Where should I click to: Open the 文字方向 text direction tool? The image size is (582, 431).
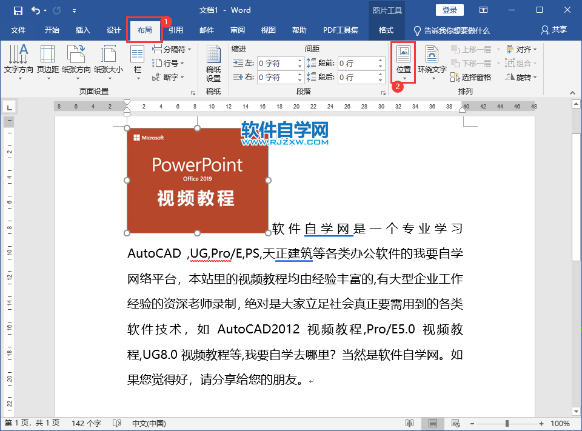tap(19, 62)
